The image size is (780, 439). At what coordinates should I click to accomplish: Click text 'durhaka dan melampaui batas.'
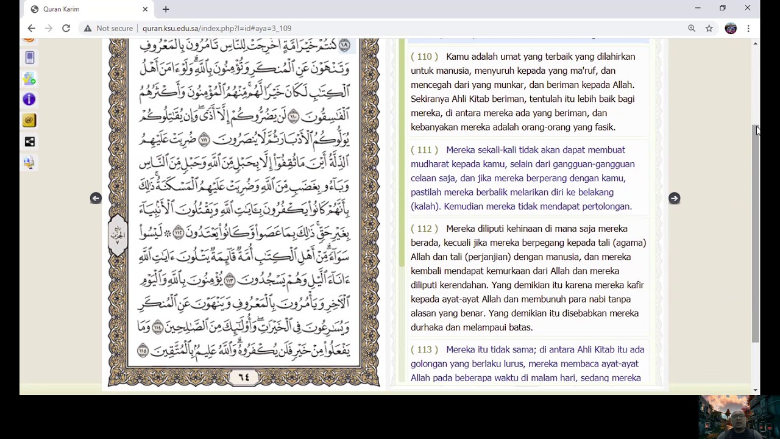tap(472, 327)
